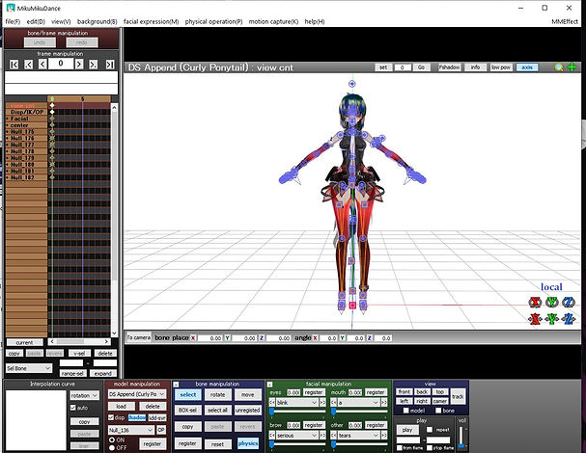Enable the bone checkbox in view panel
The image size is (586, 453).
(x=438, y=411)
